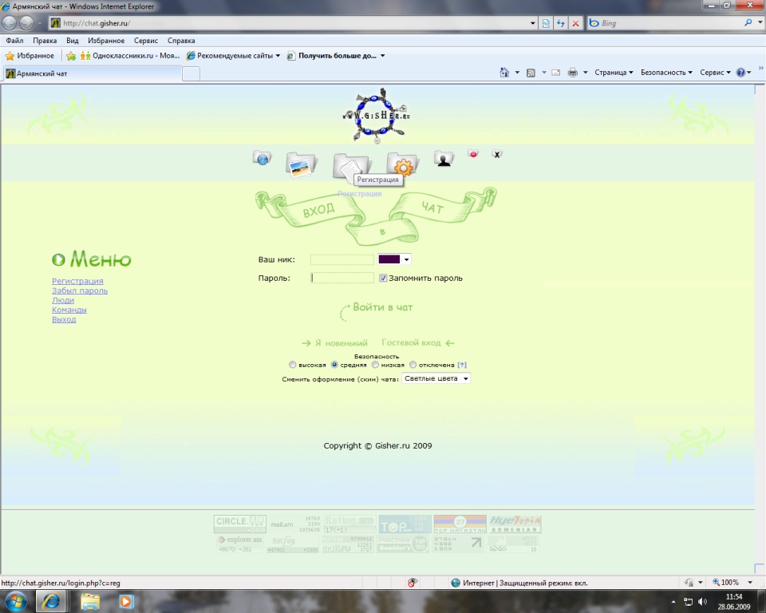
Task: Click the Home icon in IE command bar
Action: [x=504, y=73]
